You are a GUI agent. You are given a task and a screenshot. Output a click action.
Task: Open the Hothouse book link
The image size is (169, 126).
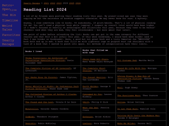coord(88,117)
